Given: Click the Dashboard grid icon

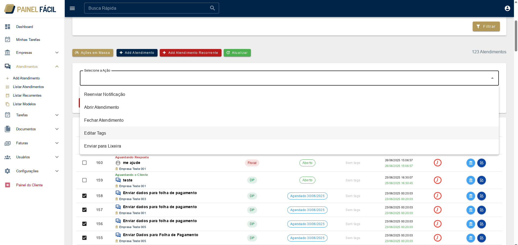Looking at the screenshot, I should point(8,27).
